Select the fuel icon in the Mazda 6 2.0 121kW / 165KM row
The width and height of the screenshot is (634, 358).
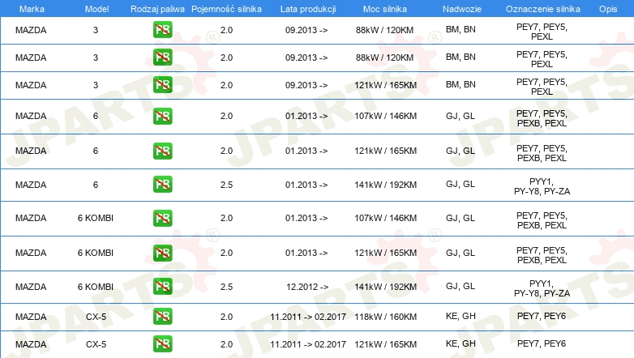coord(162,151)
